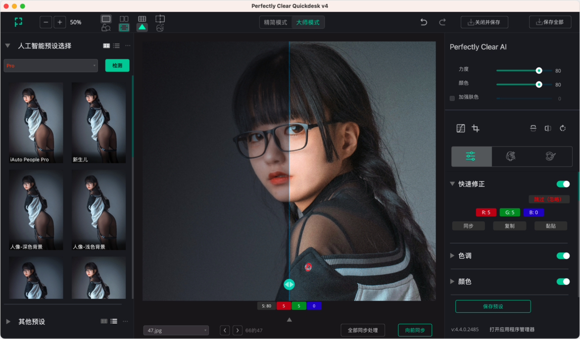Screen dimensions: 580x339
Task: Flip the image vertically
Action: point(533,128)
